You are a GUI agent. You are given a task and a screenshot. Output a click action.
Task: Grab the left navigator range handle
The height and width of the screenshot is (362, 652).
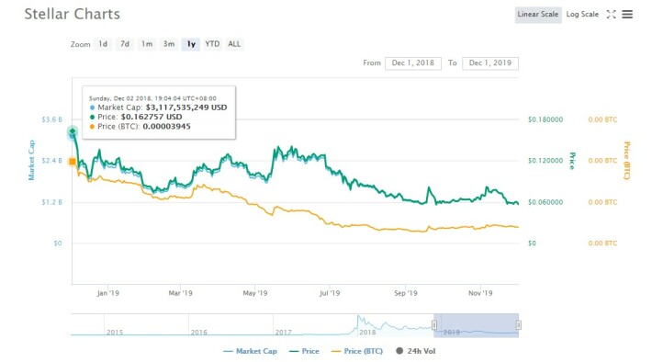click(x=434, y=325)
